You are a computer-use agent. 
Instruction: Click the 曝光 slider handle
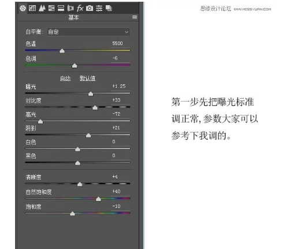[x=91, y=94]
